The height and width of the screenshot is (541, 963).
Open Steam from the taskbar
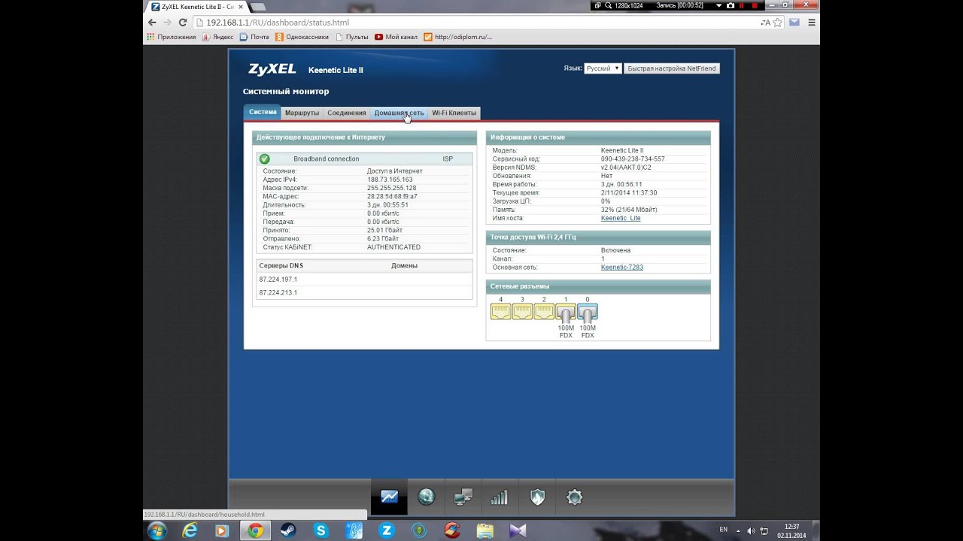coord(288,530)
